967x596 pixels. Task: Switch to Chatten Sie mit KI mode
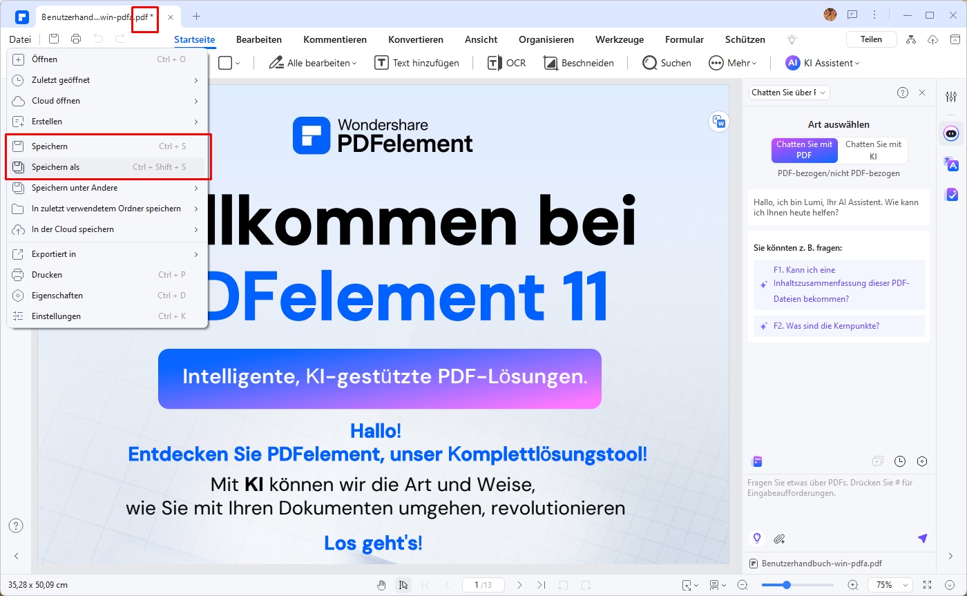[873, 150]
